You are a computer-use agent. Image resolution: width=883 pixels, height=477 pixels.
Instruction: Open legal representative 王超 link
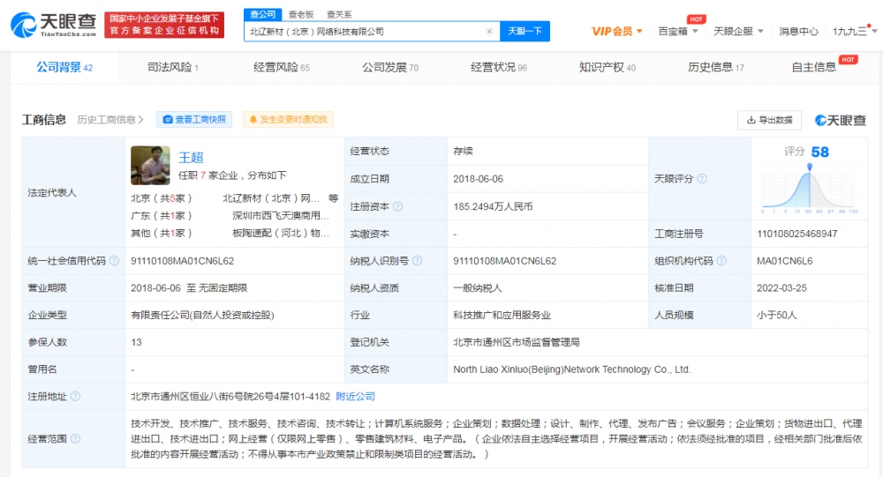point(191,158)
